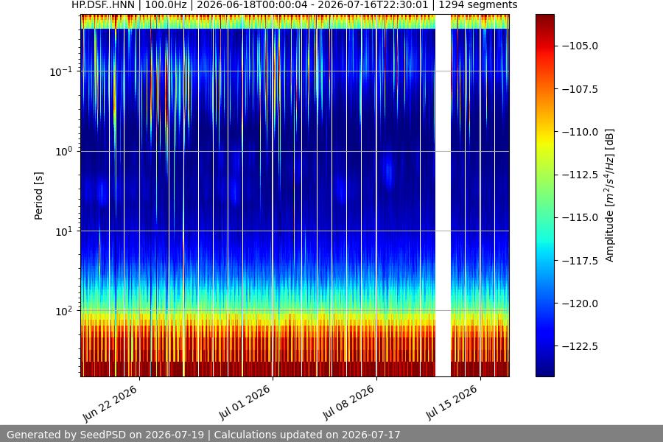This screenshot has height=442, width=663.
Task: Click the plot title HP.DSF..HNN
Action: click(x=294, y=5)
